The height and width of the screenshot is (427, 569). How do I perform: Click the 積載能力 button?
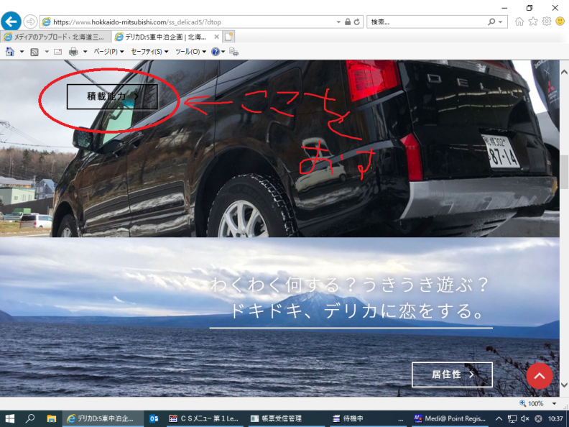(112, 96)
